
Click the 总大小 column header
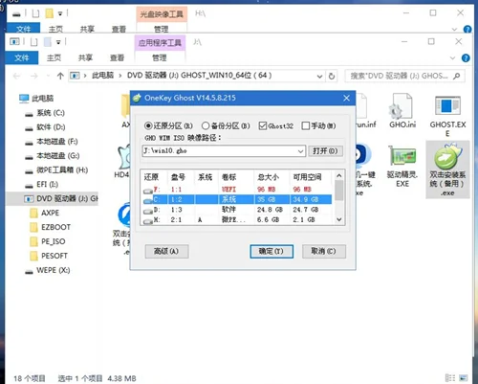point(272,177)
